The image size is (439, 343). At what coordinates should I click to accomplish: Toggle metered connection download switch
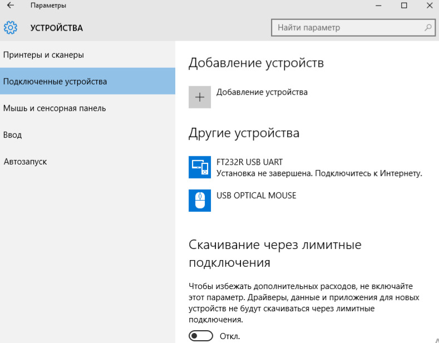[201, 336]
